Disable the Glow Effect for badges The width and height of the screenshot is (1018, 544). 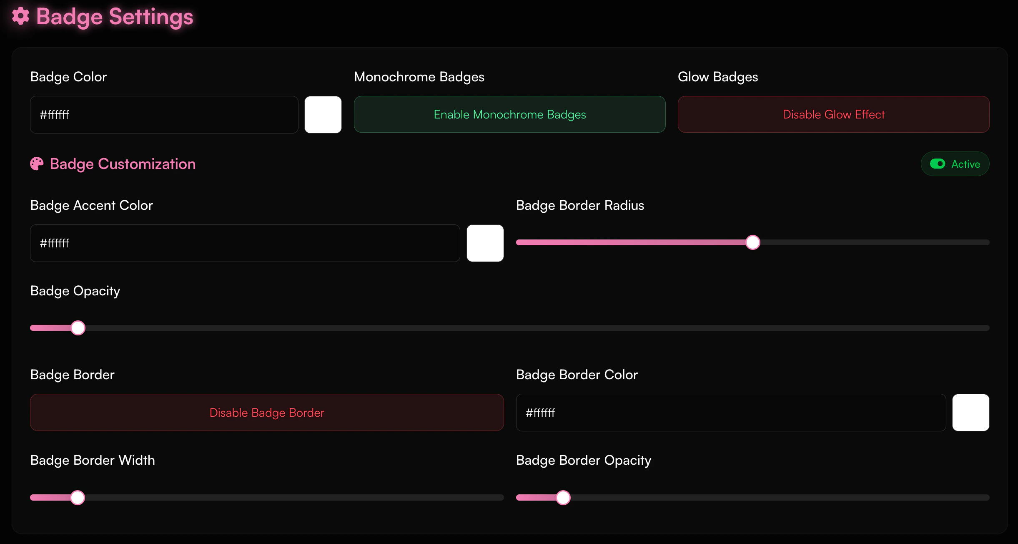point(833,114)
